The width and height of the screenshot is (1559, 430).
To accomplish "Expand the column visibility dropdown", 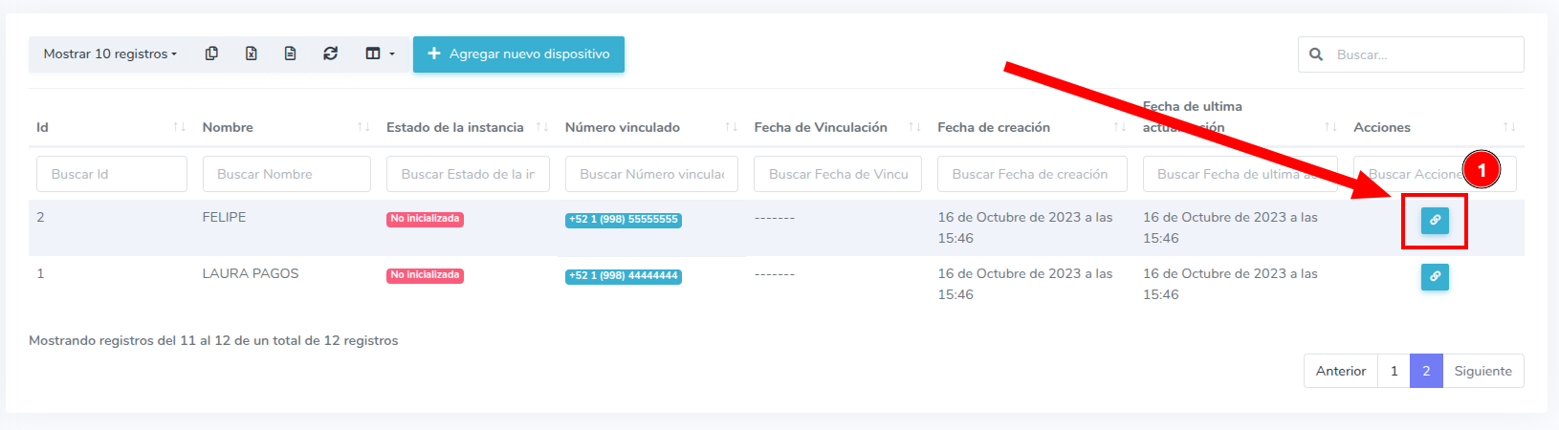I will [379, 54].
